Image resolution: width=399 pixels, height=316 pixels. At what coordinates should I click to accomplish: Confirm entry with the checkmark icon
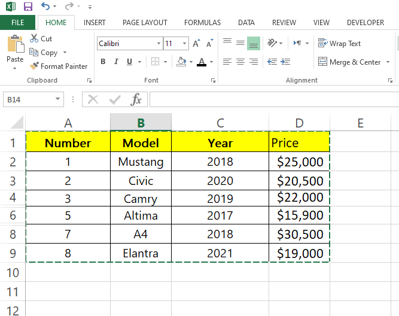point(115,99)
